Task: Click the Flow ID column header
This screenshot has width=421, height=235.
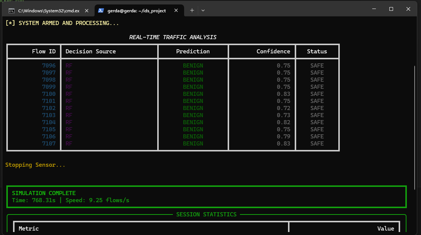Action: tap(44, 51)
